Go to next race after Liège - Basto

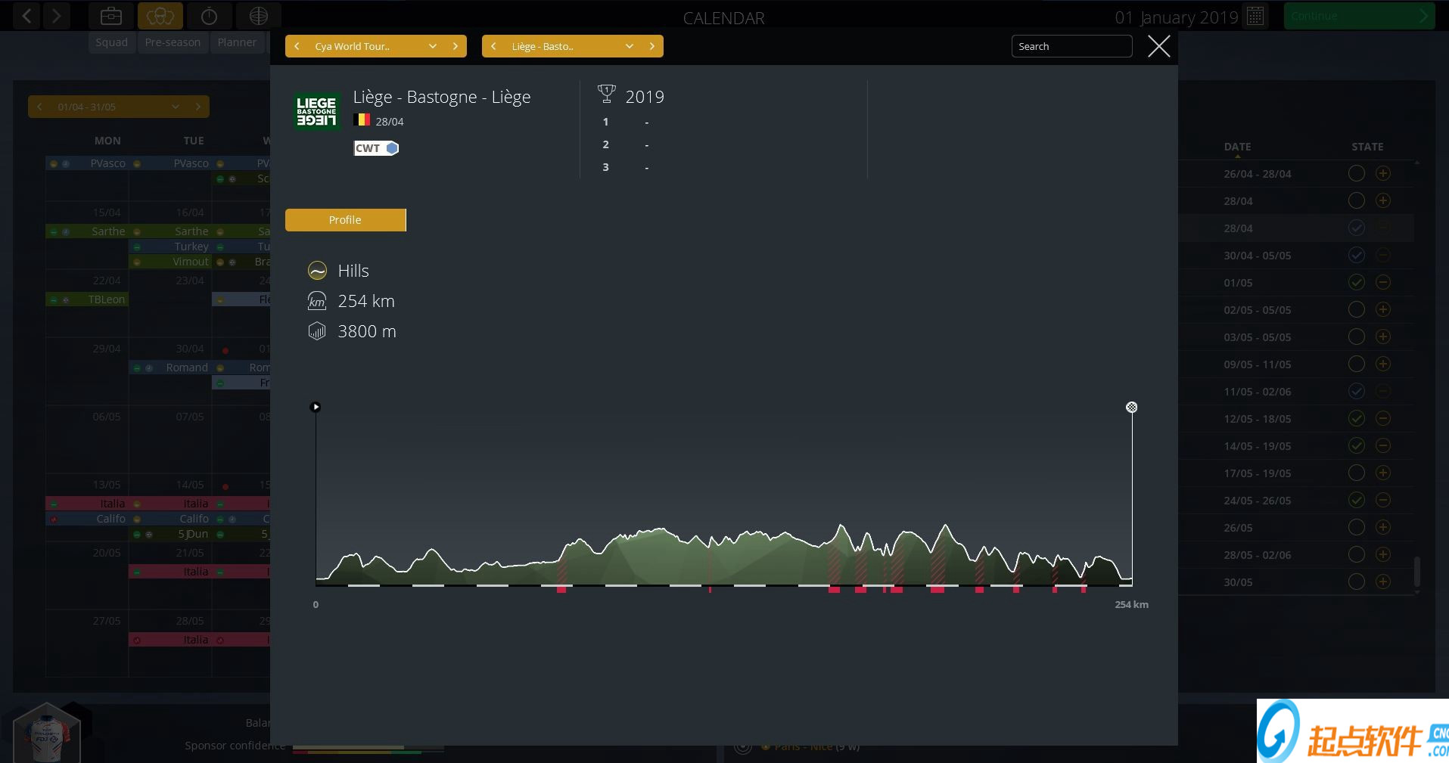click(x=651, y=46)
